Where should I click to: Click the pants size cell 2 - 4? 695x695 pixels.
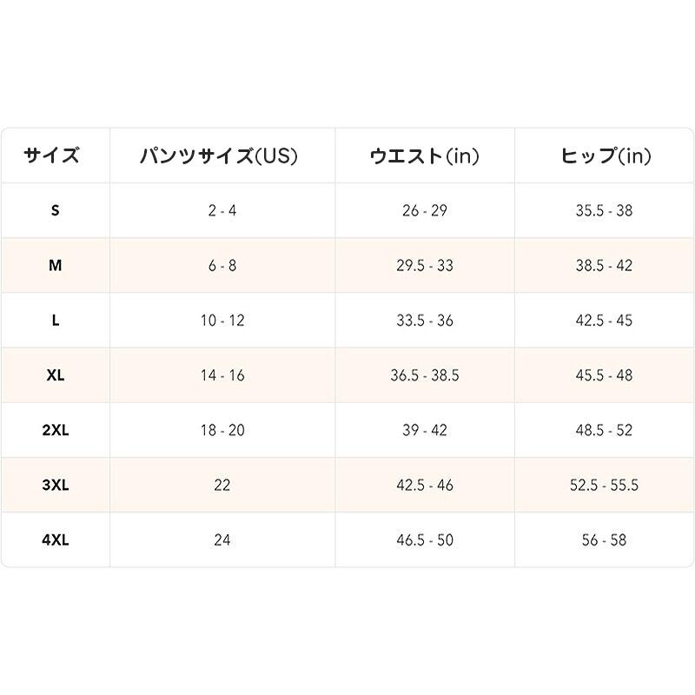click(222, 211)
